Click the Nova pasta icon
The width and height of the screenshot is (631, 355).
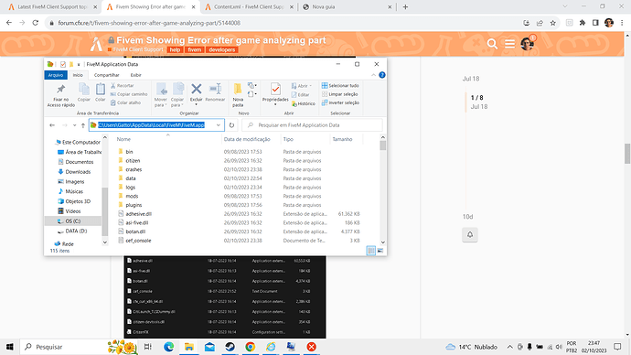[x=238, y=89]
